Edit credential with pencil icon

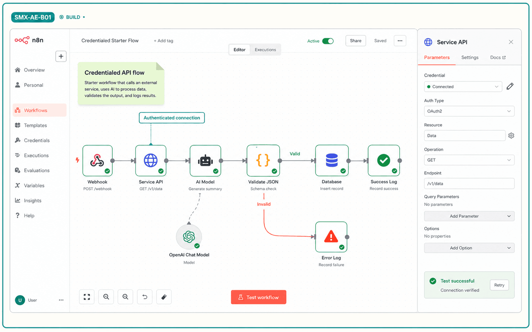tap(510, 86)
